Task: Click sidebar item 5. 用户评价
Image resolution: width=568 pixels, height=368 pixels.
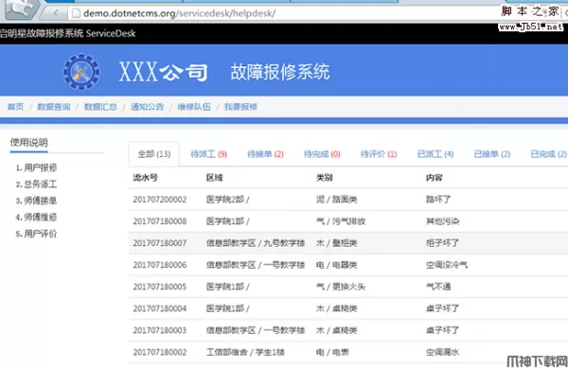Action: pos(36,234)
